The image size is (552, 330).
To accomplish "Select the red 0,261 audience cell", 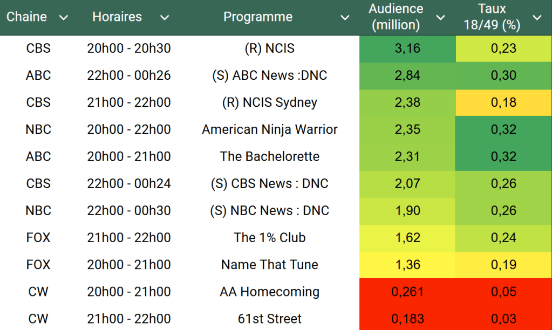I will (x=407, y=292).
